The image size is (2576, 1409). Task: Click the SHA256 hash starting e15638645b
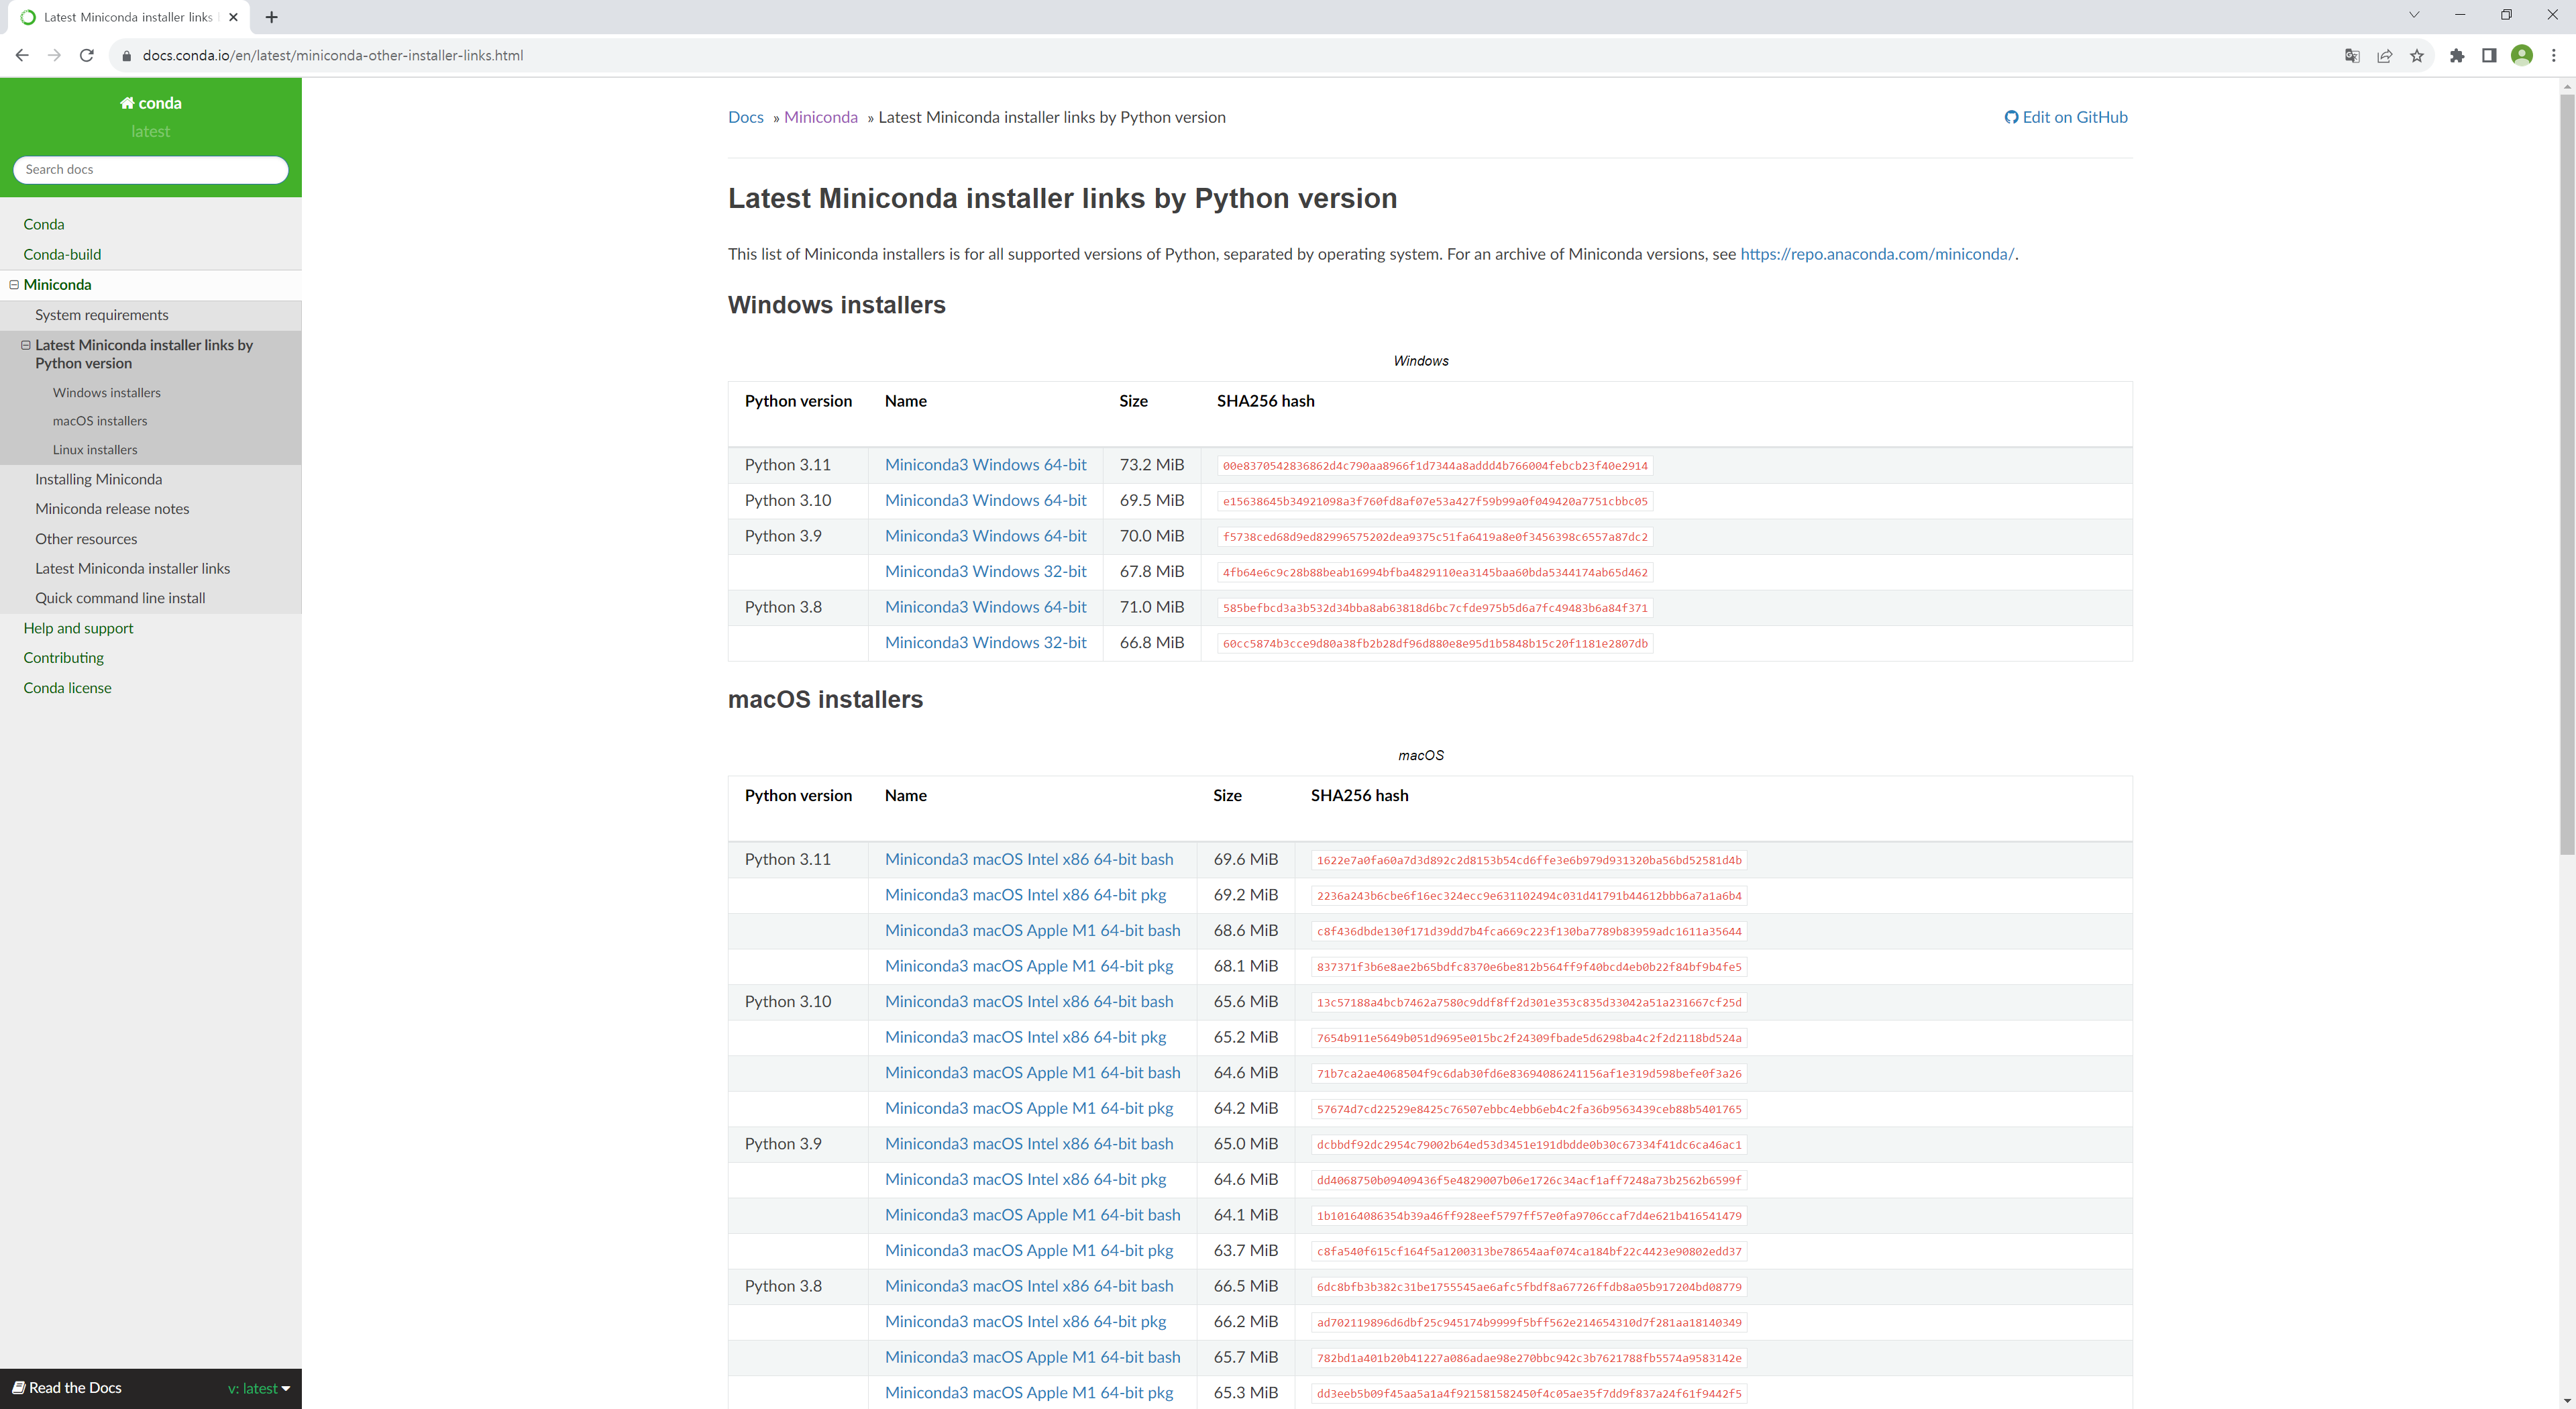(1435, 501)
